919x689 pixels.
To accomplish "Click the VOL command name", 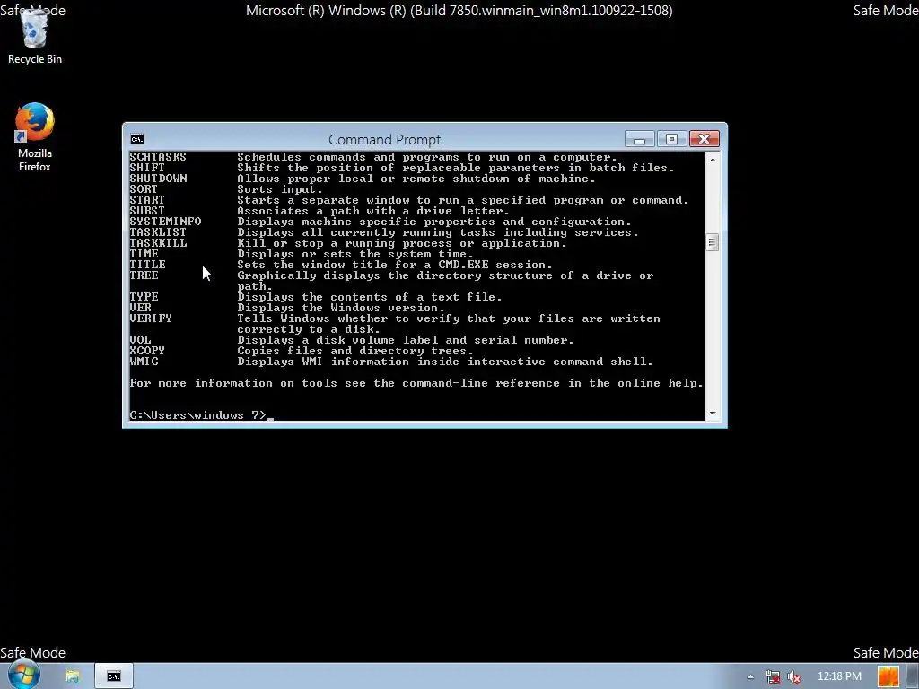I will coord(140,340).
